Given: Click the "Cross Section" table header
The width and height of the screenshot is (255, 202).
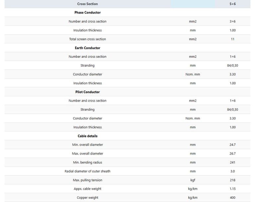Looking at the screenshot, I should (x=87, y=4).
